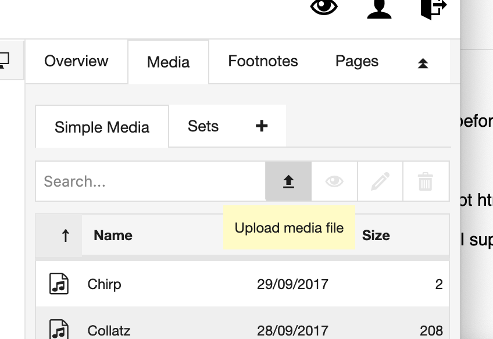Screen dimensions: 493x339
Task: Click the eye preview icon in top bar
Action: tap(324, 8)
